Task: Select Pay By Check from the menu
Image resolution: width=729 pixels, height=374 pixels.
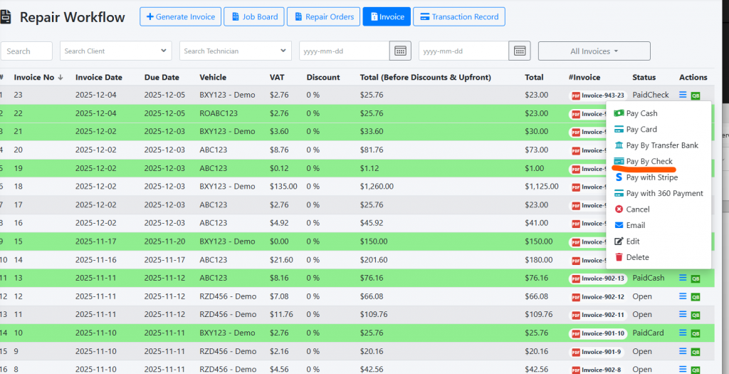Action: [x=649, y=162]
